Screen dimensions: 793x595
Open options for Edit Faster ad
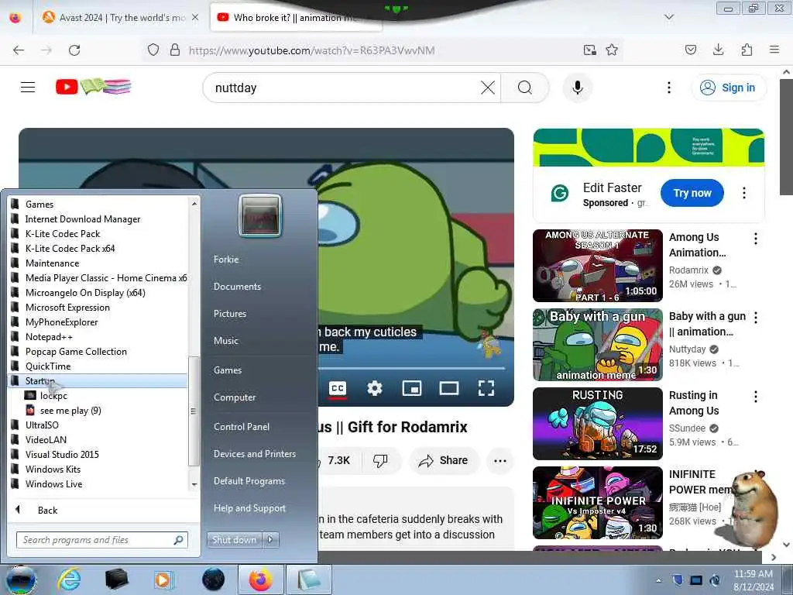(x=743, y=193)
